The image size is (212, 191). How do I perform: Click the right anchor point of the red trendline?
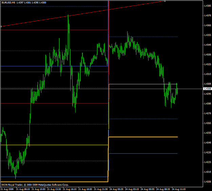165,1
